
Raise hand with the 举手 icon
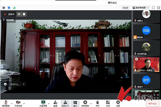[x=97, y=104]
